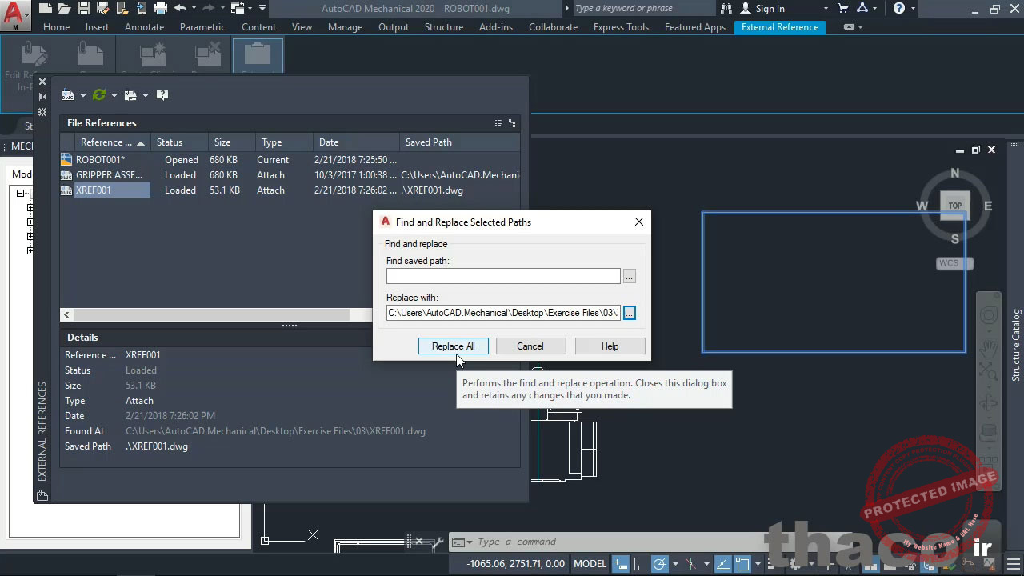Open the Refresh dropdown arrow in palette

point(114,95)
